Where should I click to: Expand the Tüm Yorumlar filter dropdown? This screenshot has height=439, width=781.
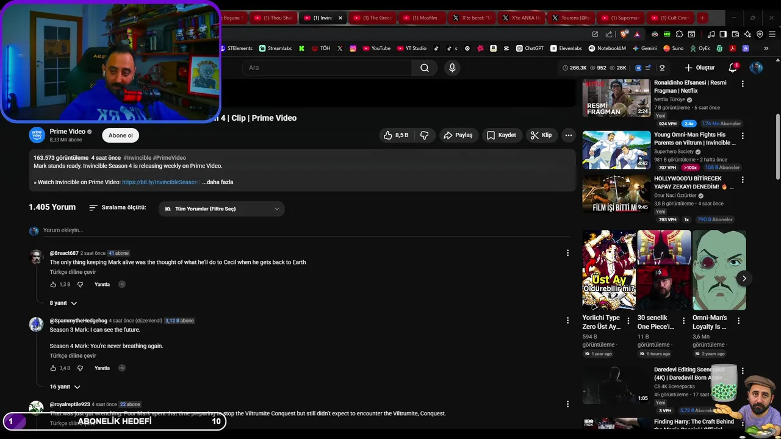click(221, 209)
